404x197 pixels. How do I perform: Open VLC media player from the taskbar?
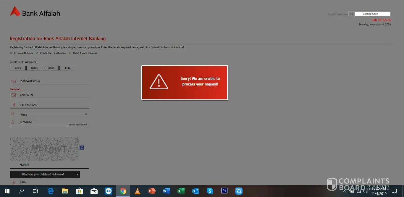click(138, 191)
